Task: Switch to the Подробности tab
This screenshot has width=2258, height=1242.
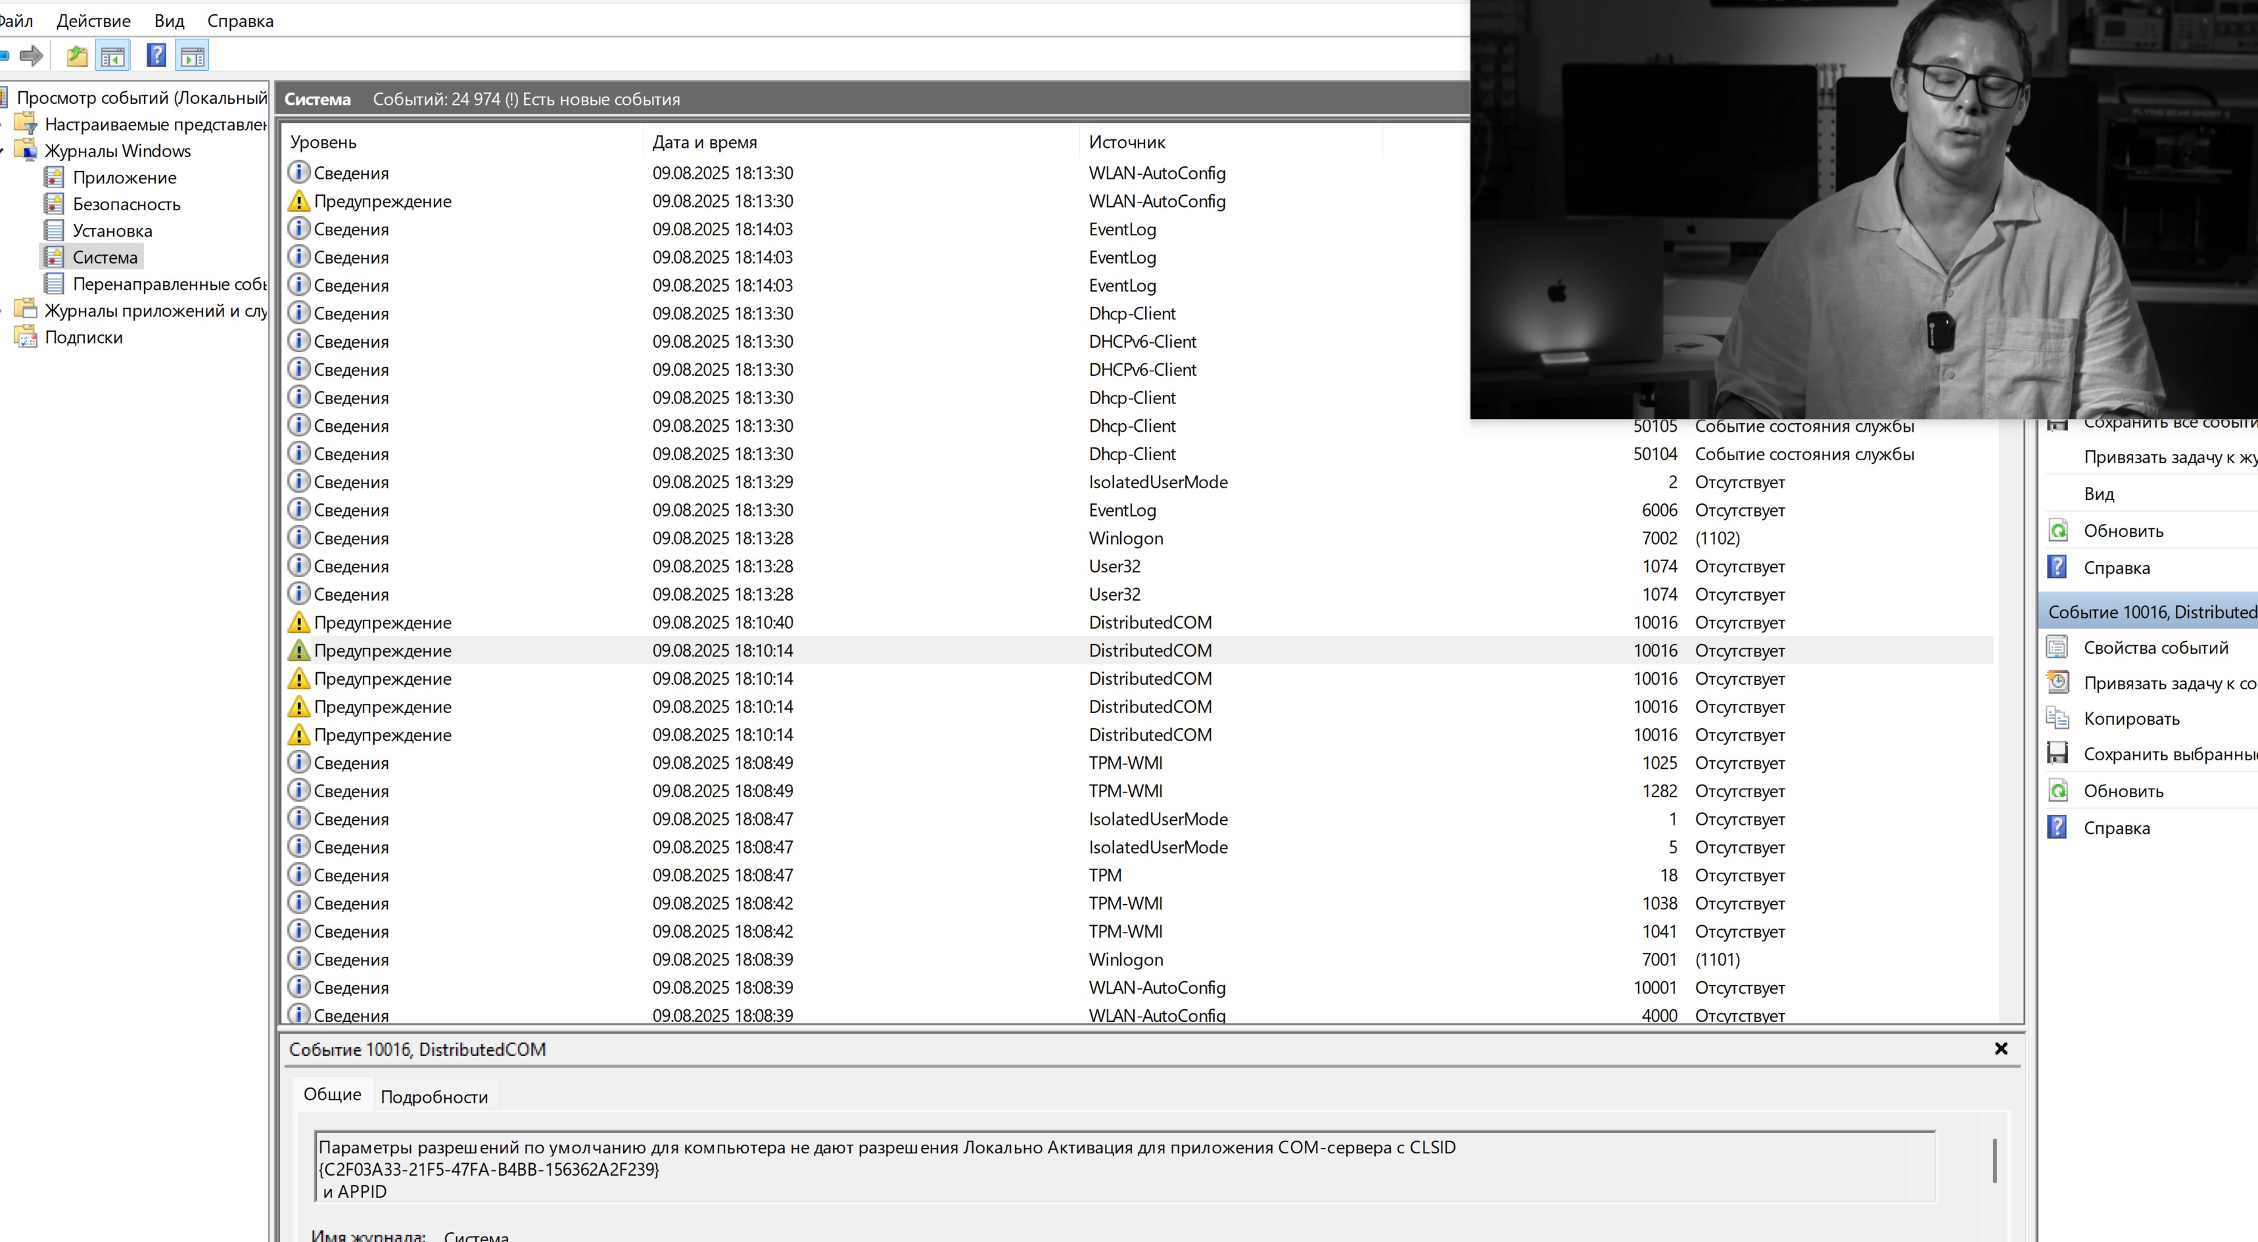Action: pyautogui.click(x=434, y=1097)
